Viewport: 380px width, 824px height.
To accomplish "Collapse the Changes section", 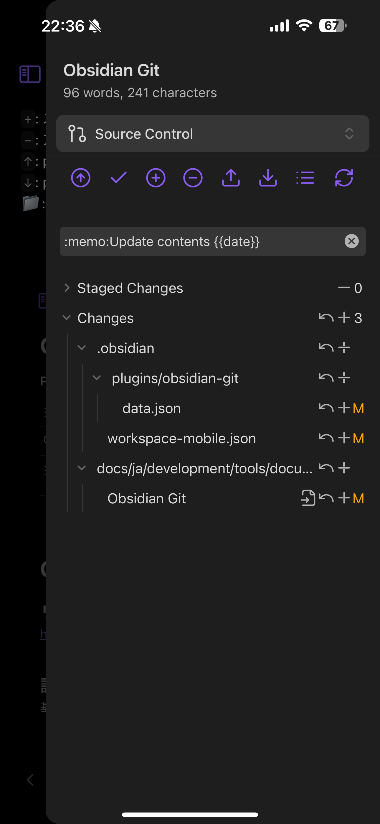I will (x=67, y=318).
